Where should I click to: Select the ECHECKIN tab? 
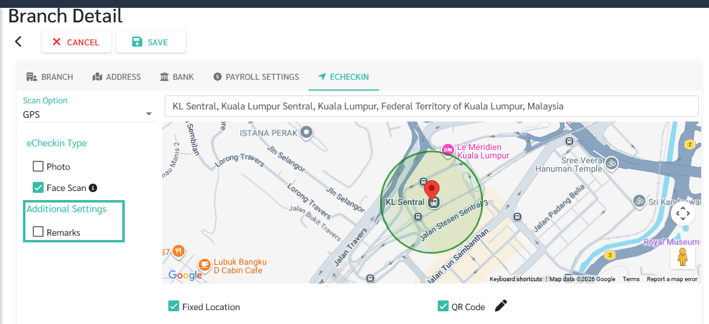[344, 77]
